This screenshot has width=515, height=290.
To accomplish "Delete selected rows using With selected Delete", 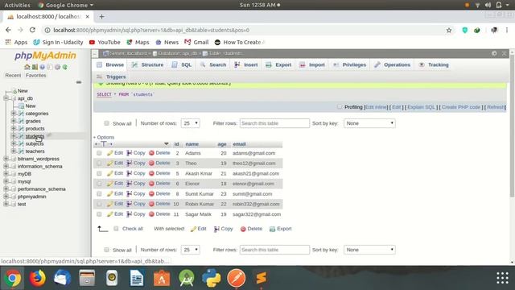I will tap(251, 229).
